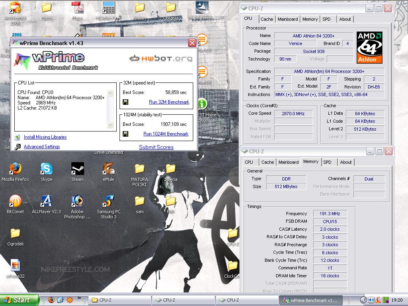This screenshot has width=408, height=306.
Task: Open About tab in lower CPU-Z window
Action: tap(345, 163)
